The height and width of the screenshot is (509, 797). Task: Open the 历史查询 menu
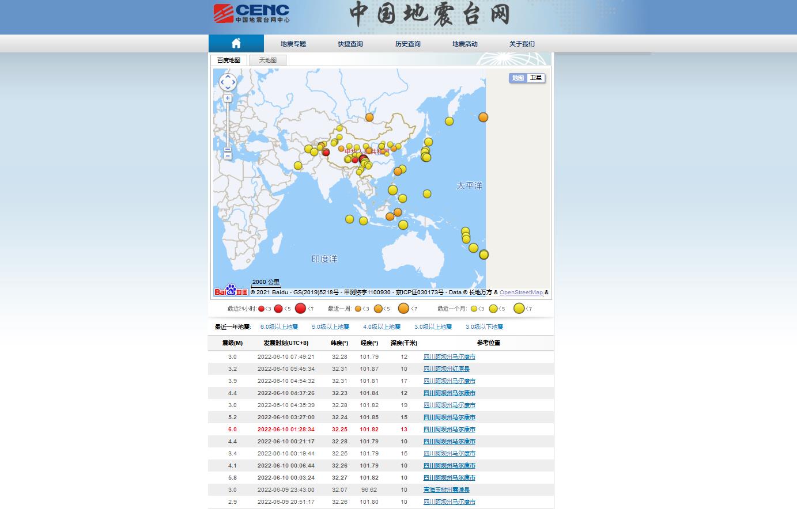point(407,43)
